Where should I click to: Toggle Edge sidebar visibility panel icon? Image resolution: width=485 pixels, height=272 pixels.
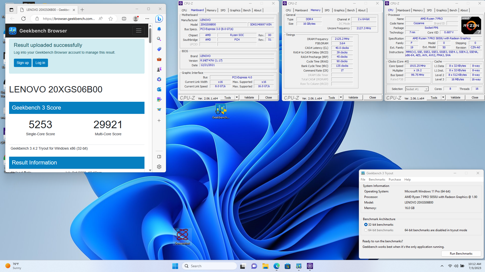(159, 157)
